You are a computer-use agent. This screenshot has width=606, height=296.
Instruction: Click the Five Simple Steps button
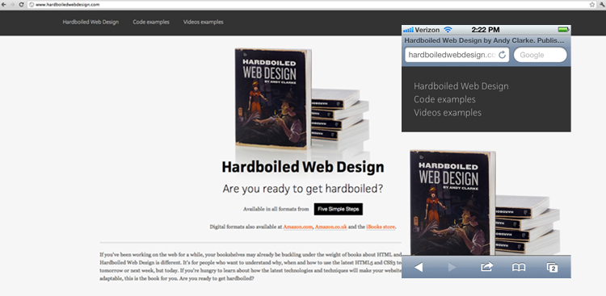coord(339,209)
